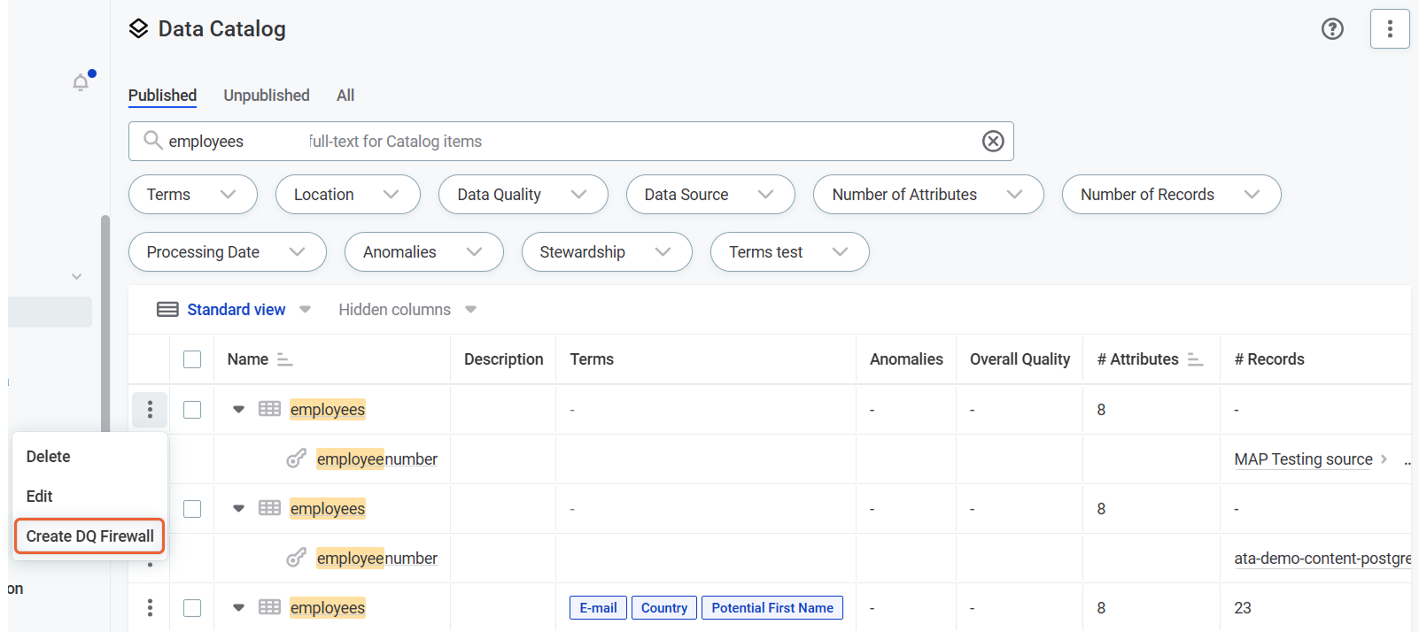The width and height of the screenshot is (1419, 632).
Task: Open the Number of Attributes filter
Action: tap(928, 195)
